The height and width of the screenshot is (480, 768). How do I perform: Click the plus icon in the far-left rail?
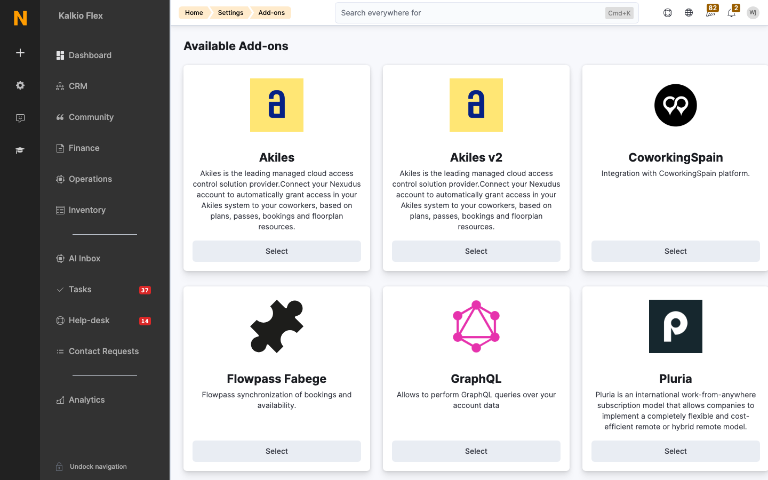(20, 53)
